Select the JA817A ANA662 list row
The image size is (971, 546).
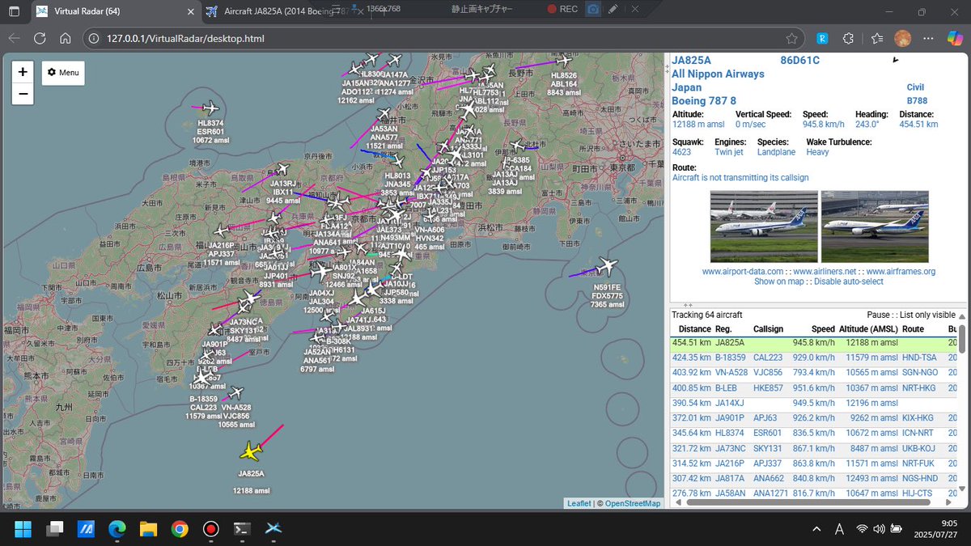click(x=813, y=480)
